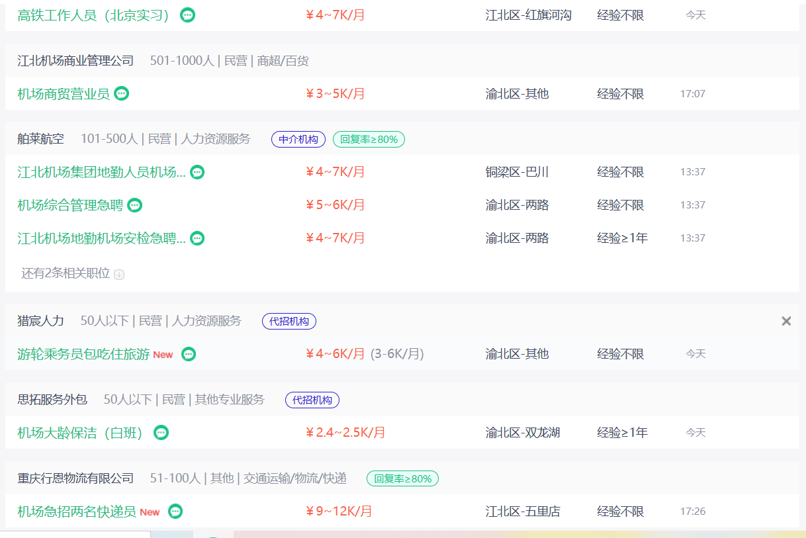Click 回复率≥80% badge beside 舶莱航空
The height and width of the screenshot is (538, 806).
[x=369, y=139]
